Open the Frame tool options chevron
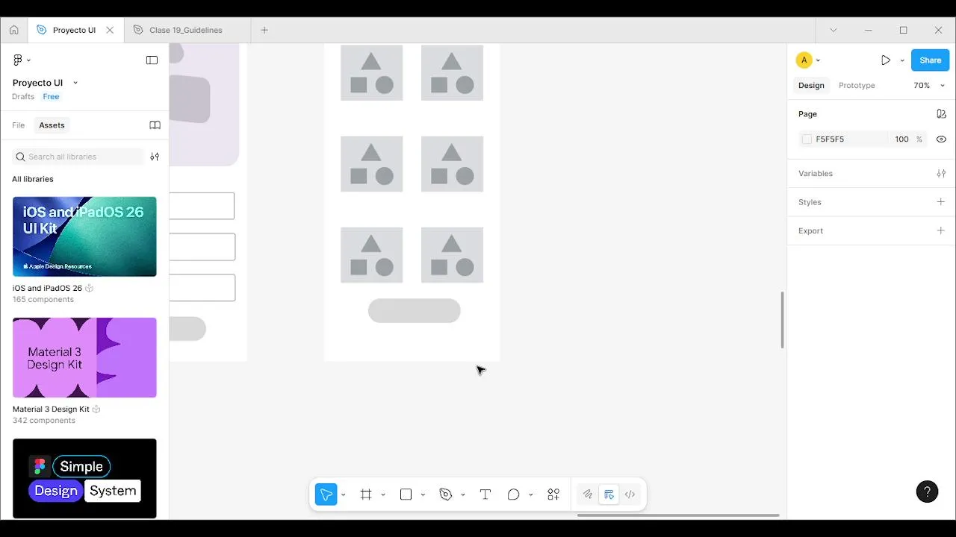Screen dimensions: 956x537 pos(383,494)
